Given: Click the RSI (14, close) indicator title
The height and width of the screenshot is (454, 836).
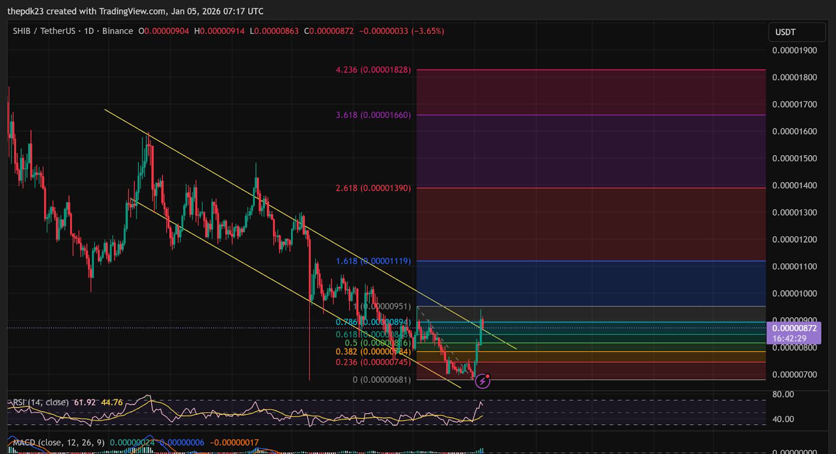Looking at the screenshot, I should click(41, 402).
